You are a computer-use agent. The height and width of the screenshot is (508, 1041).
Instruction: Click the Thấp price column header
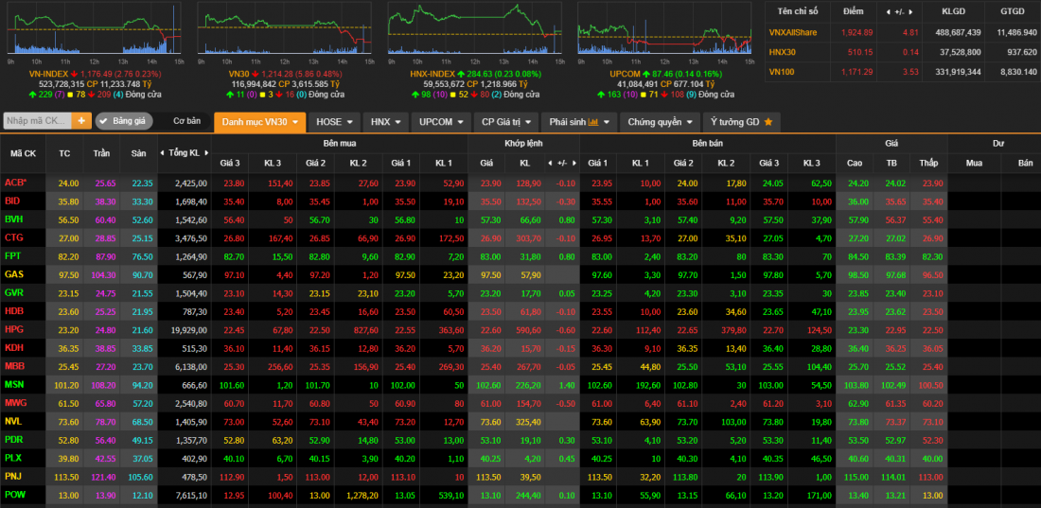928,164
